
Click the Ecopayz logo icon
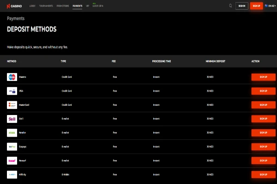[12, 147]
